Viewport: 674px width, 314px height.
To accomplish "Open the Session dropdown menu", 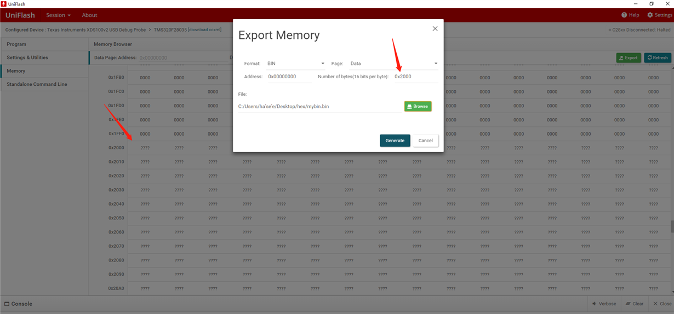I will coord(58,15).
